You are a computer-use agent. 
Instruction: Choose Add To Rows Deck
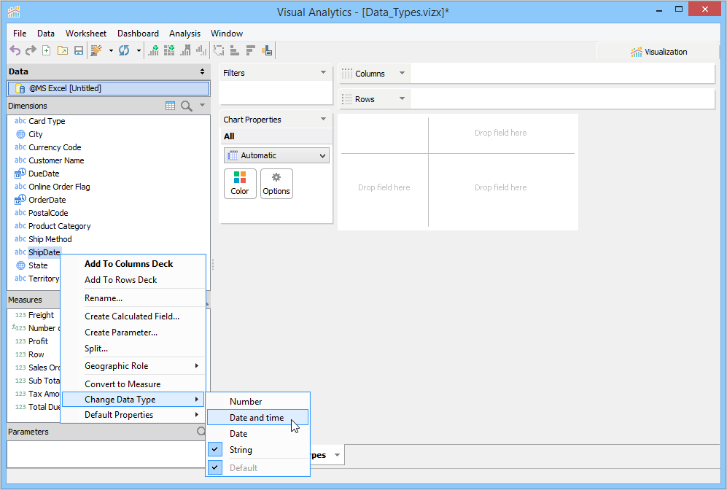tap(120, 280)
